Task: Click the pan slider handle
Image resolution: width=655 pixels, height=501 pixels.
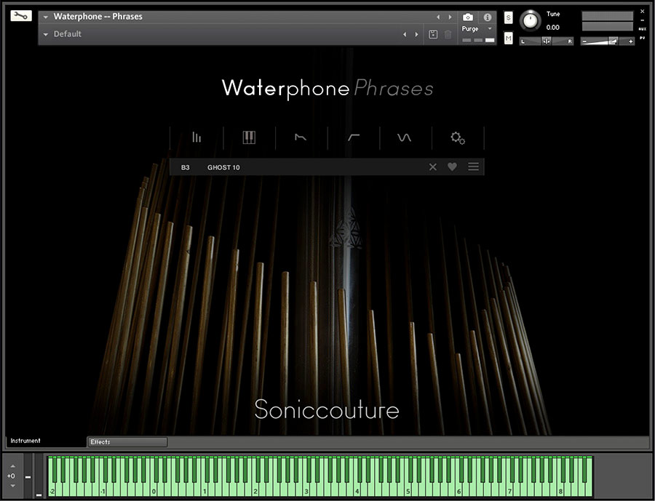Action: (x=547, y=41)
